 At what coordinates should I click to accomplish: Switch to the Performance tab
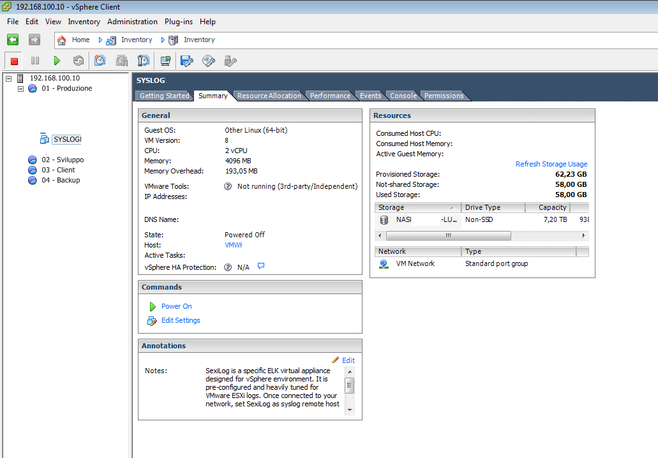pos(330,96)
